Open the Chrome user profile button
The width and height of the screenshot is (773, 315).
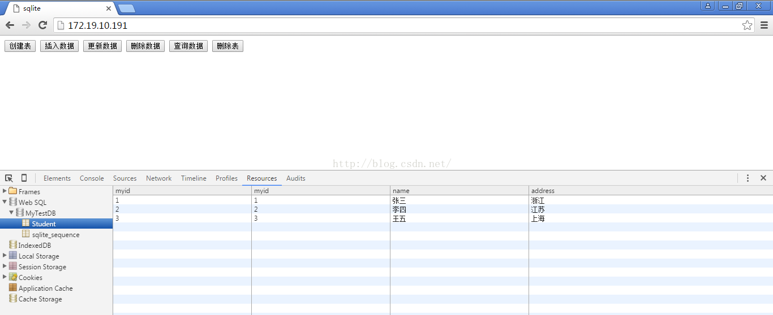(x=708, y=6)
